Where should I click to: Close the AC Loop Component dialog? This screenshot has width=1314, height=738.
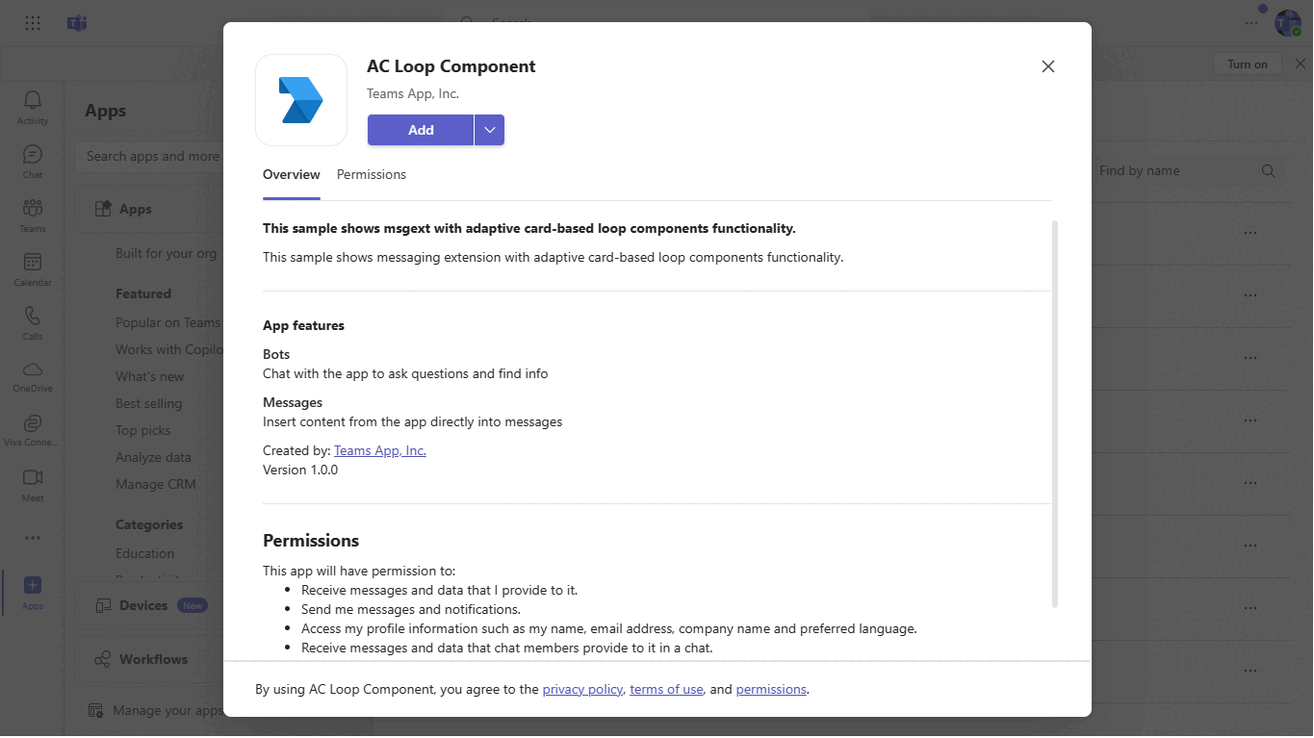(1048, 66)
